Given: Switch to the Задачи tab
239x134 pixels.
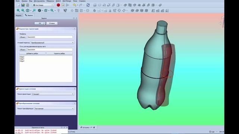Looking at the screenshot, I should (29, 15).
